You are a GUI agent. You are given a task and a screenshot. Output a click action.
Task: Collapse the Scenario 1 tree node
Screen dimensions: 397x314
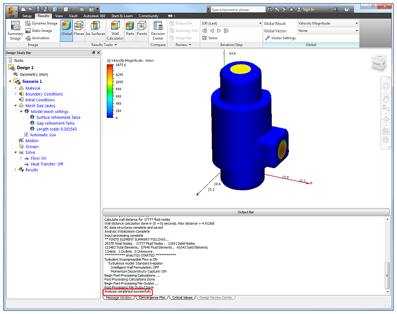pos(10,81)
